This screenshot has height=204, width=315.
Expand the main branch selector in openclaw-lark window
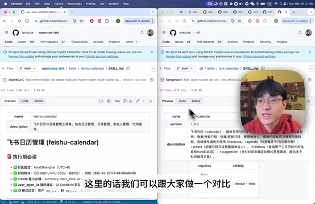[27, 68]
